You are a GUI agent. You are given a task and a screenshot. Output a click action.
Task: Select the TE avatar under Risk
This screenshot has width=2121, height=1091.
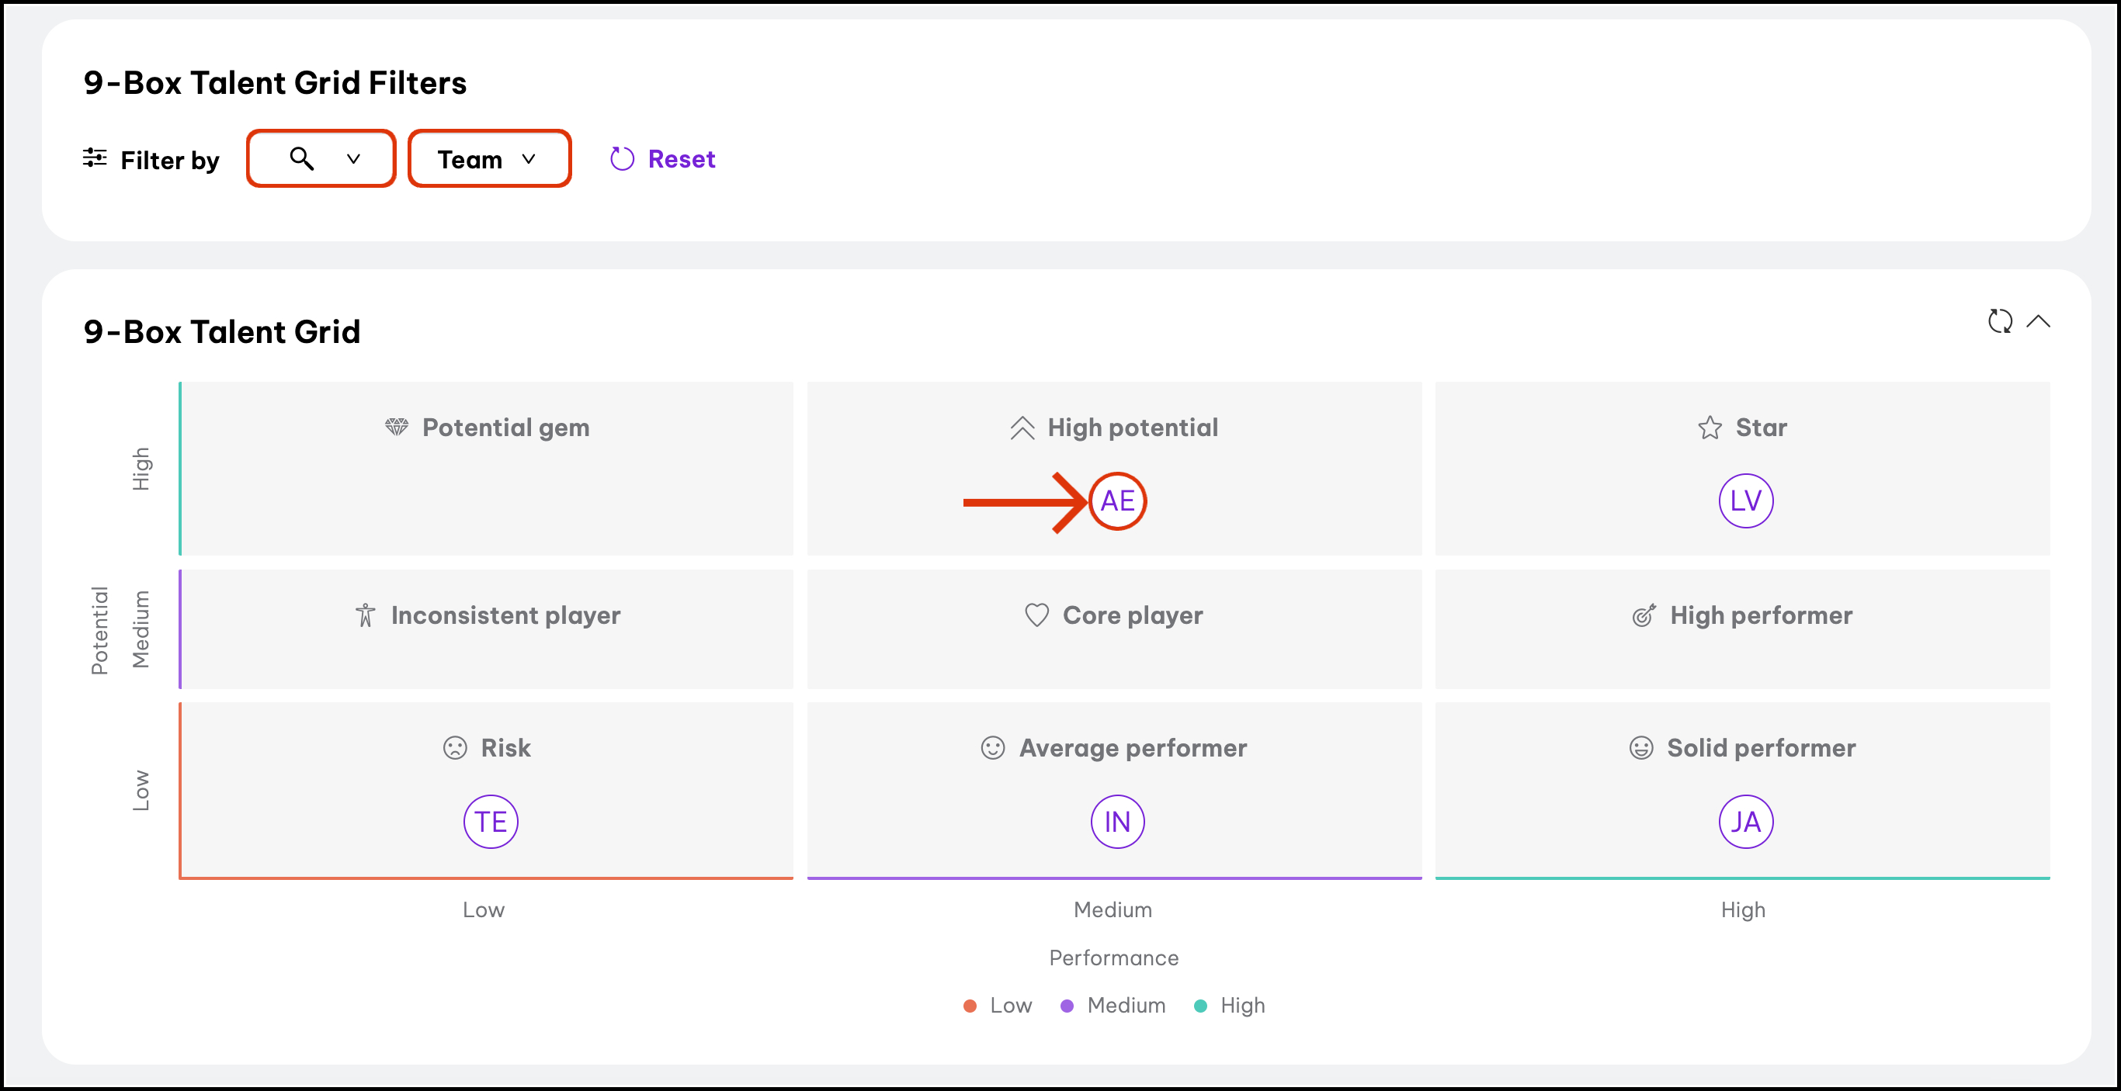coord(491,821)
